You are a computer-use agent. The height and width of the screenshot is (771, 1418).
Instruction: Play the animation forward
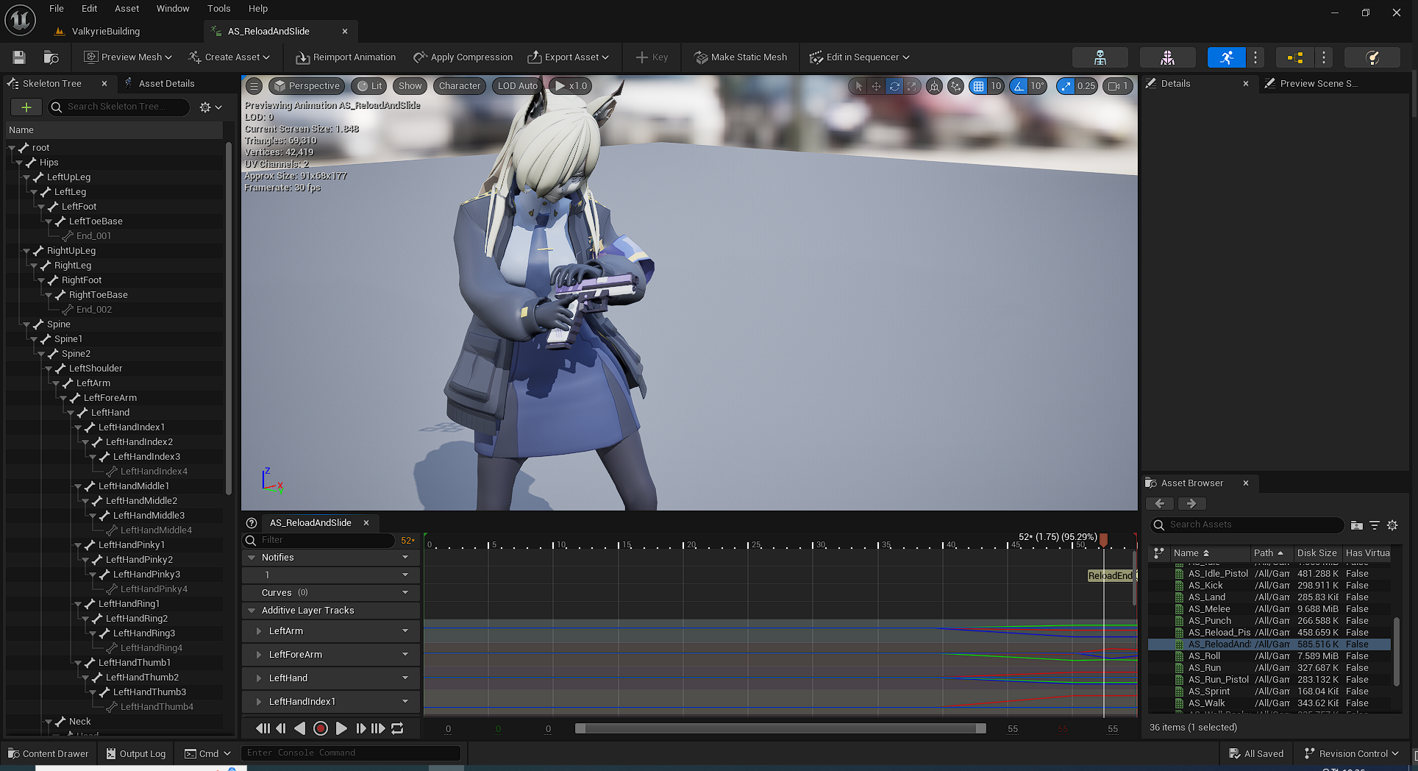341,728
